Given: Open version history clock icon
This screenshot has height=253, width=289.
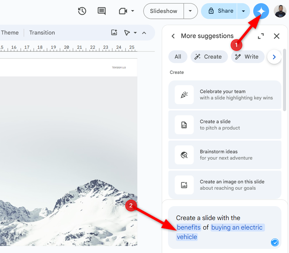Looking at the screenshot, I should click(x=82, y=11).
